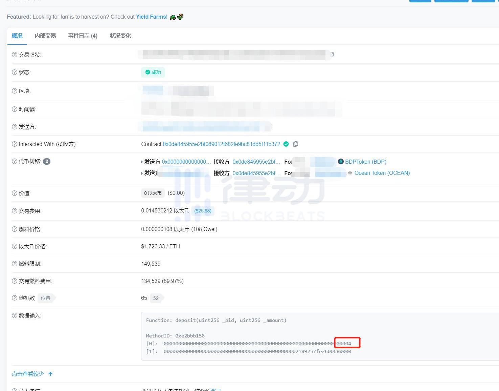499x391 pixels.
Task: Open the contract address 0x0de845955e2bf... link
Action: (221, 144)
